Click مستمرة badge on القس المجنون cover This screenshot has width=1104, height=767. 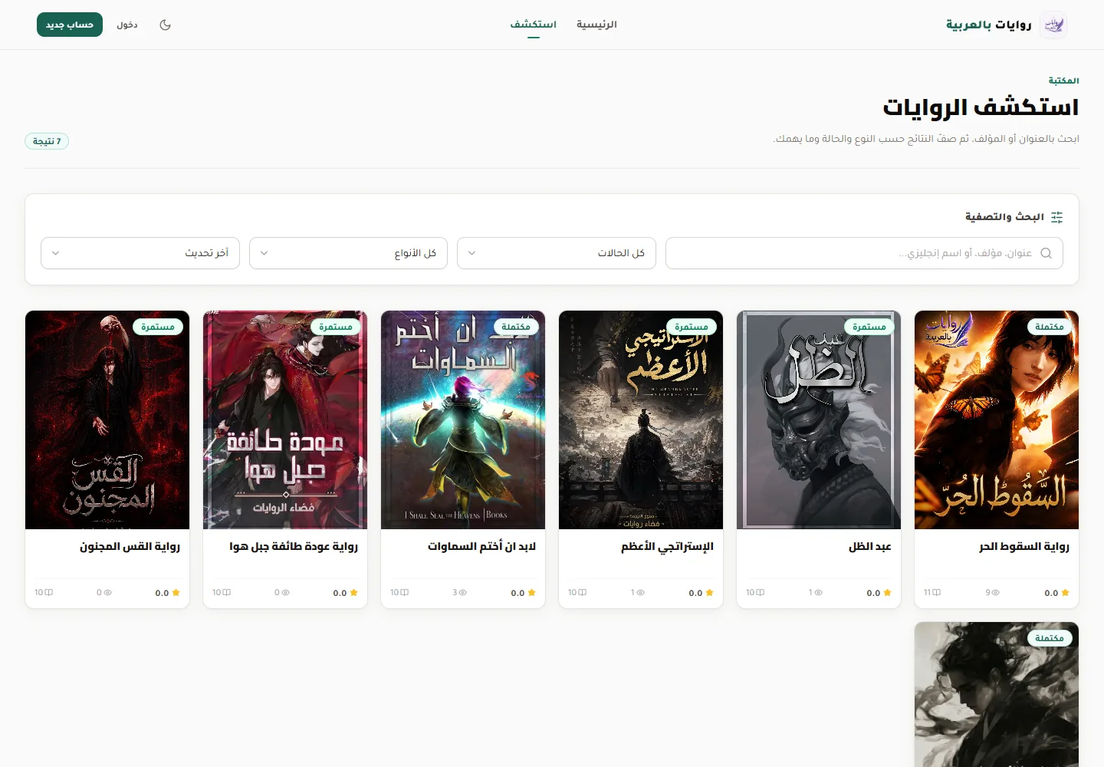pyautogui.click(x=158, y=327)
